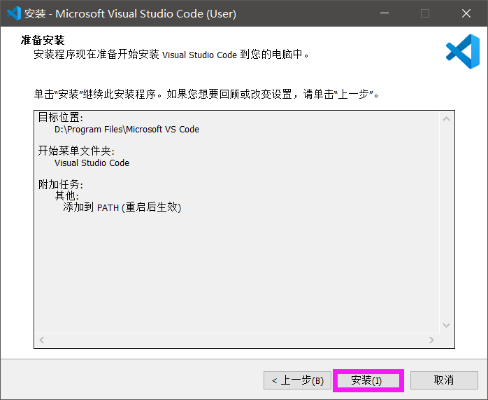Click the large VS Code logo in the header
This screenshot has width=488, height=400.
(x=463, y=51)
